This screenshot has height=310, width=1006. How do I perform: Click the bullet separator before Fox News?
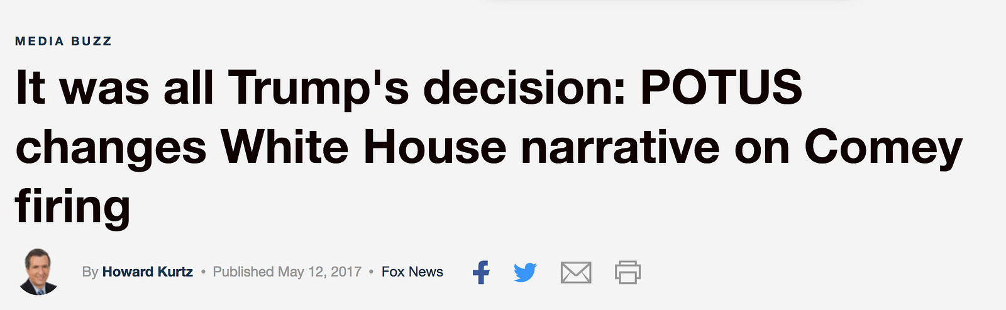coord(372,272)
